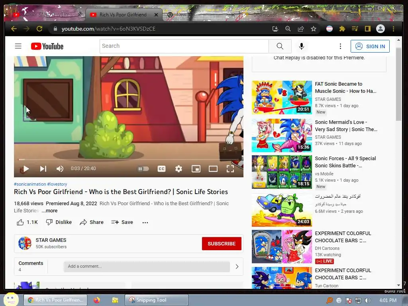
Task: Open Sonic Mermaid's Love video thumbnail
Action: click(x=282, y=135)
